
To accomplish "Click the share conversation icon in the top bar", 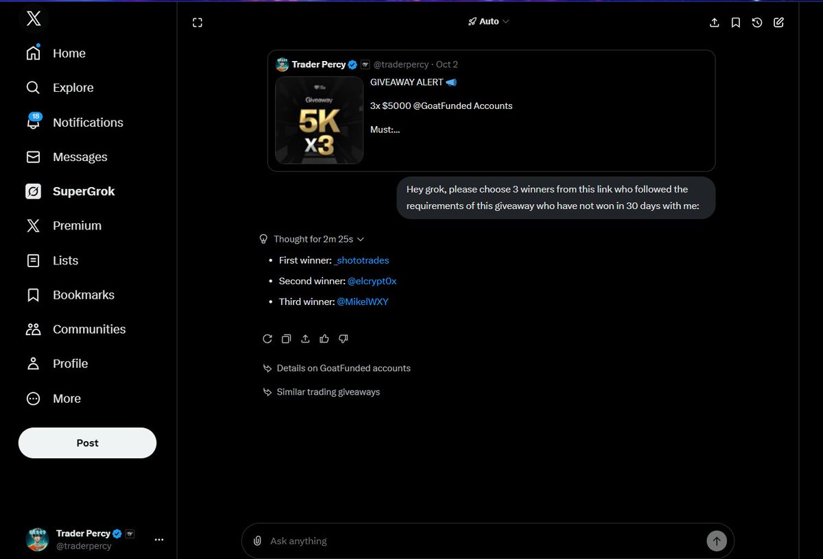I will click(714, 23).
